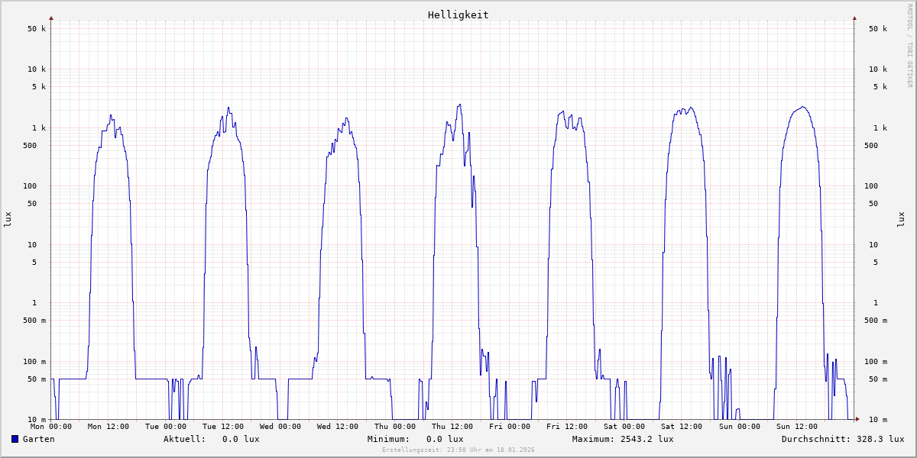Click the lux unit label on left axis
Viewport: 917px width, 458px height.
tap(8, 220)
